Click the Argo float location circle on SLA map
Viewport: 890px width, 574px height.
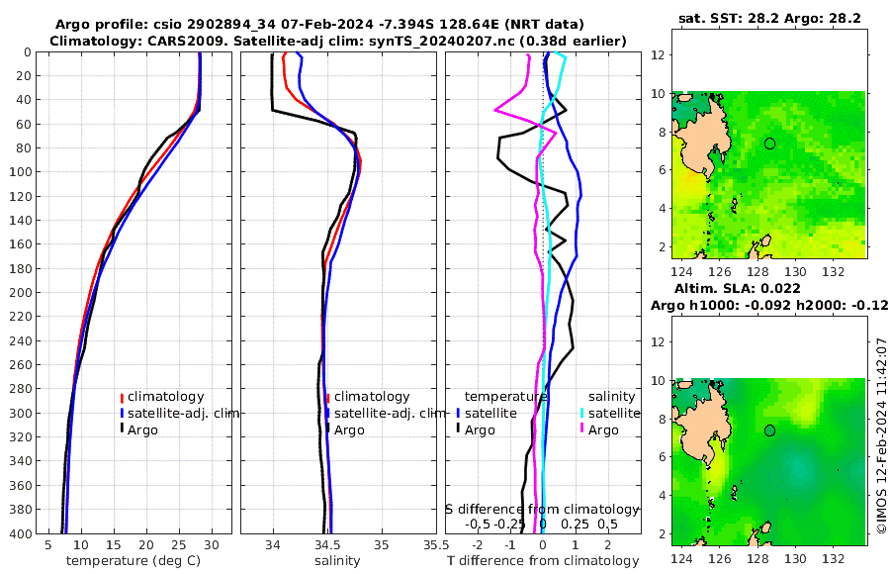pos(769,430)
